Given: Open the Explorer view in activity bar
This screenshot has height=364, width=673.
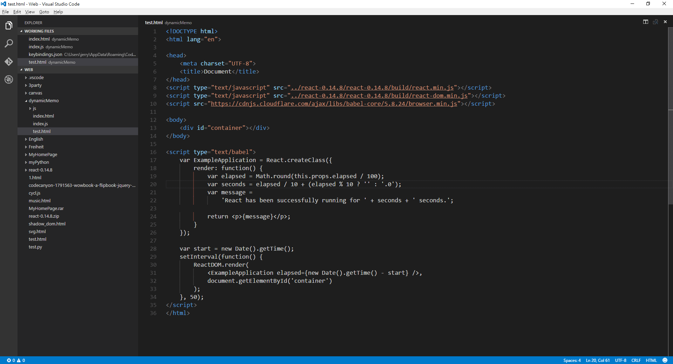Looking at the screenshot, I should 9,26.
